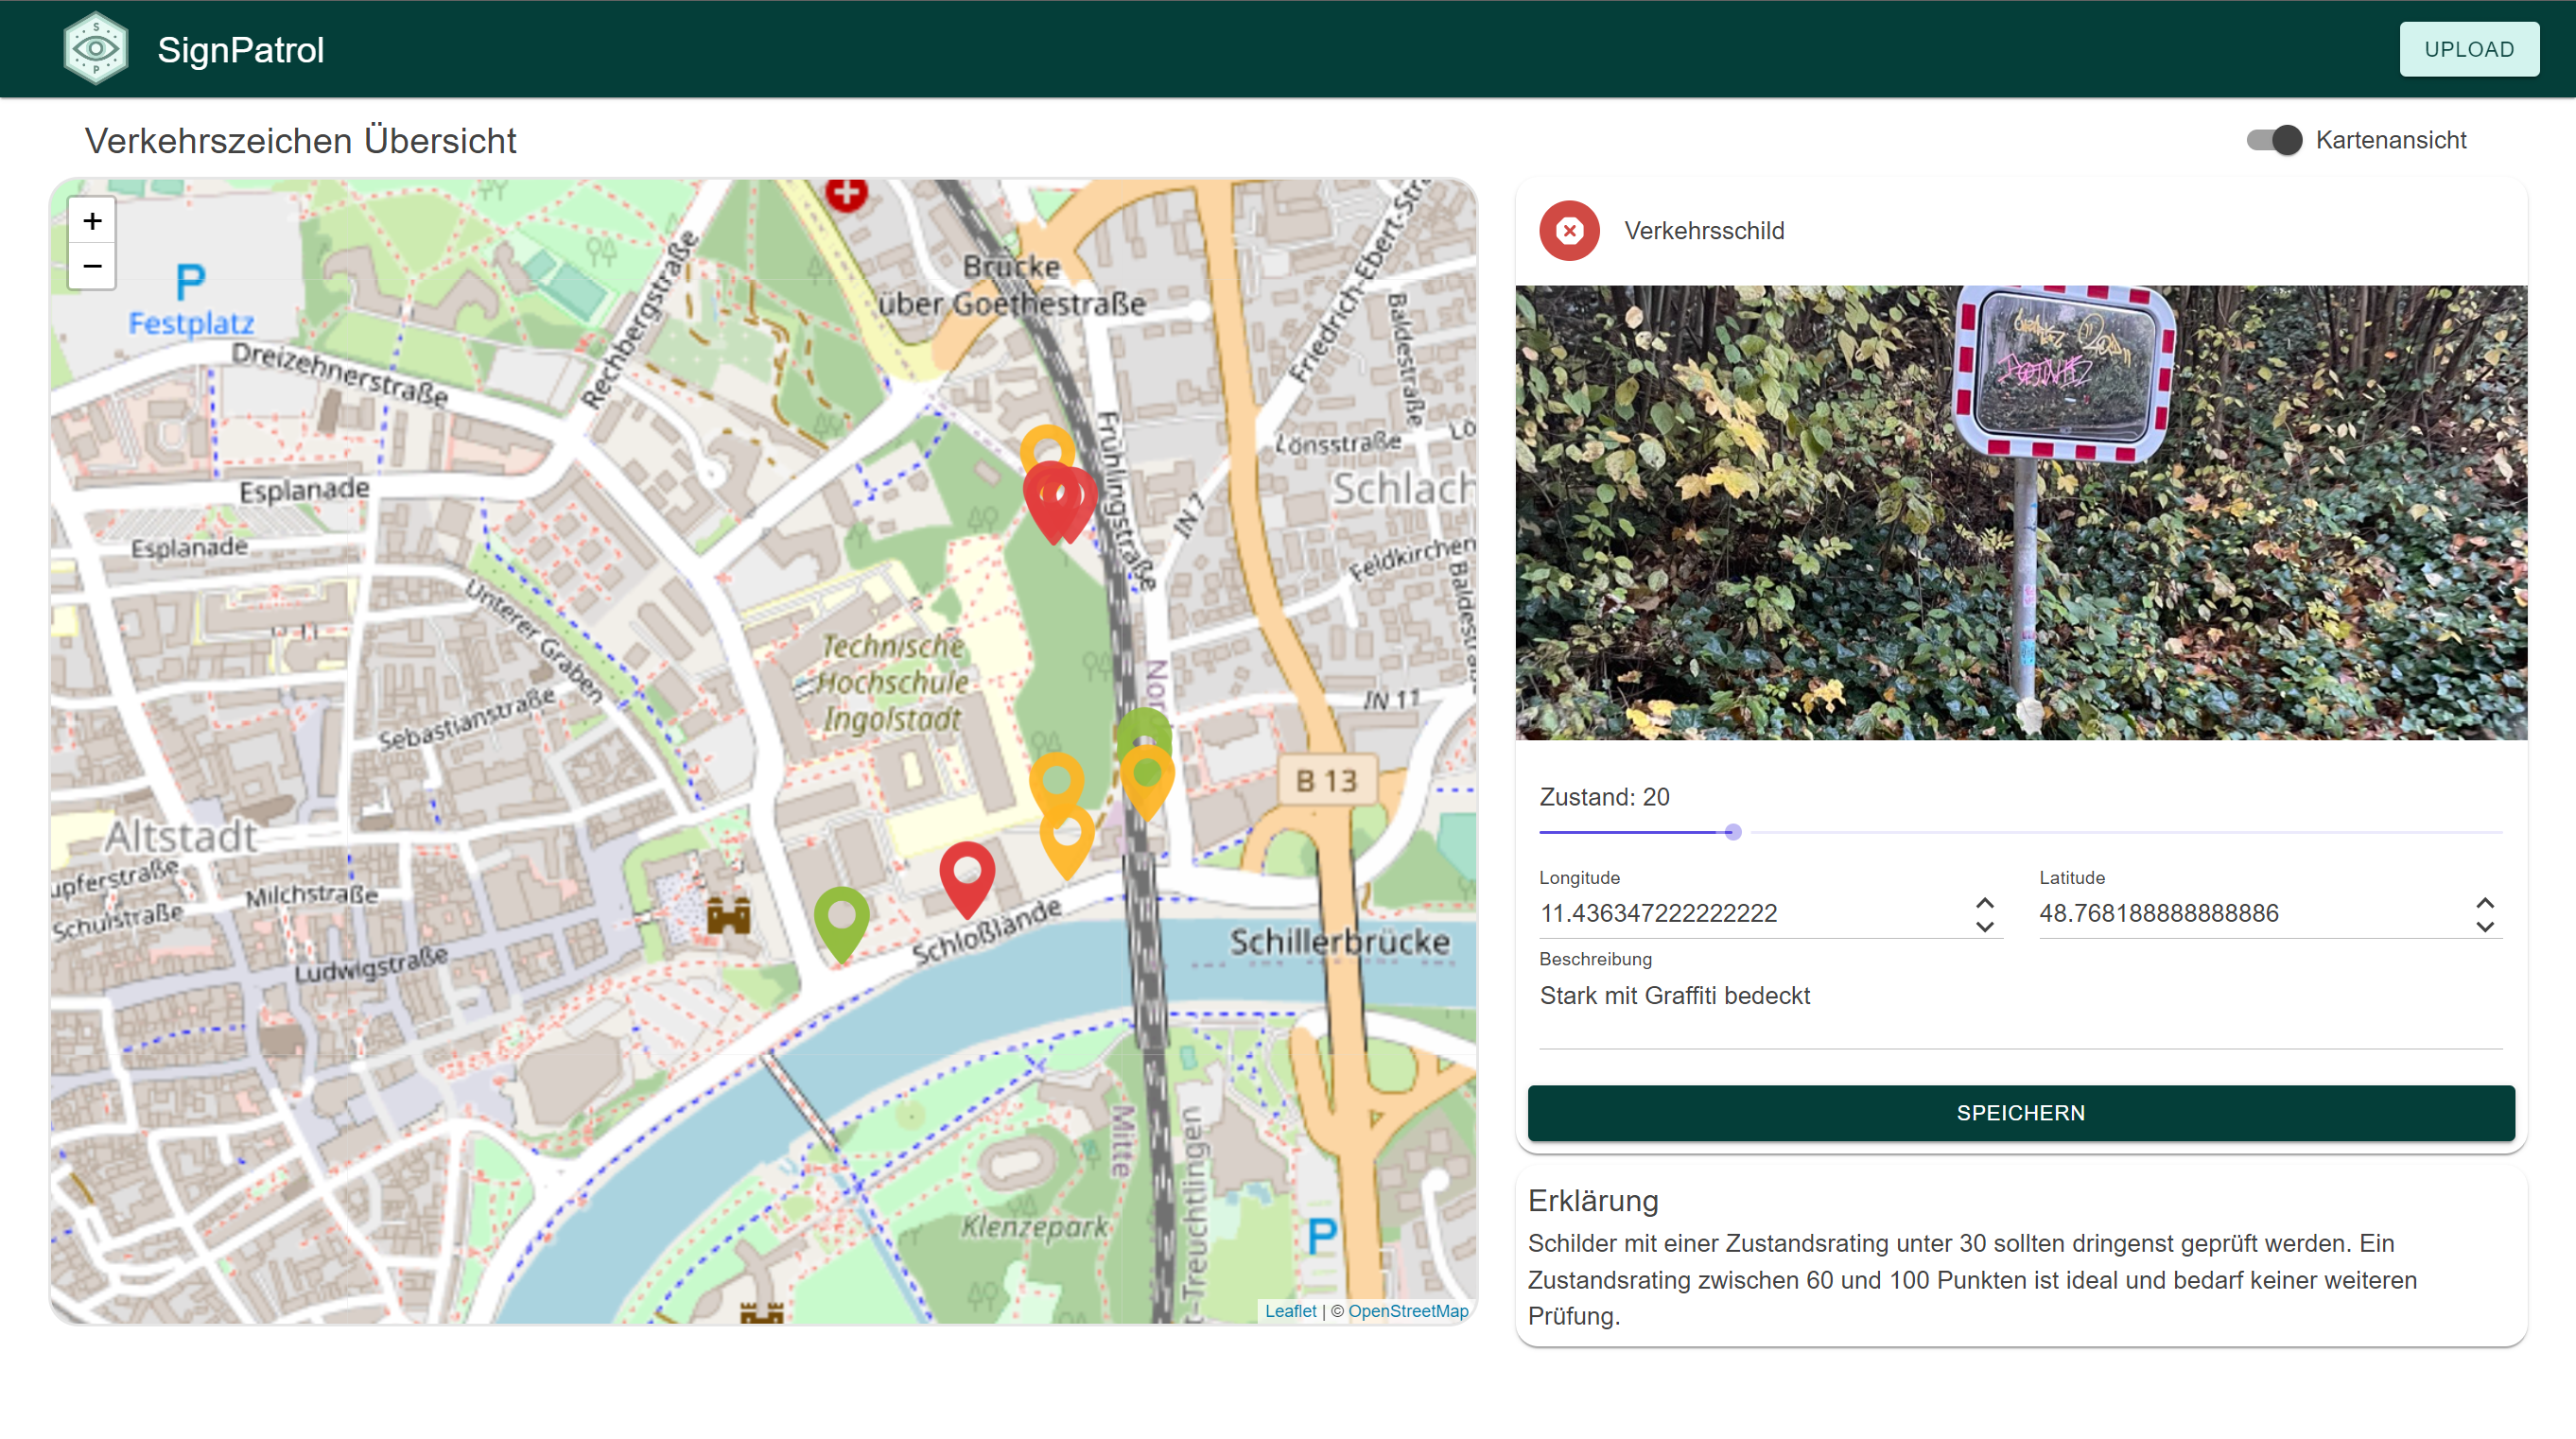The height and width of the screenshot is (1439, 2576).
Task: Decrease the Longitude value with down arrow
Action: [1985, 926]
